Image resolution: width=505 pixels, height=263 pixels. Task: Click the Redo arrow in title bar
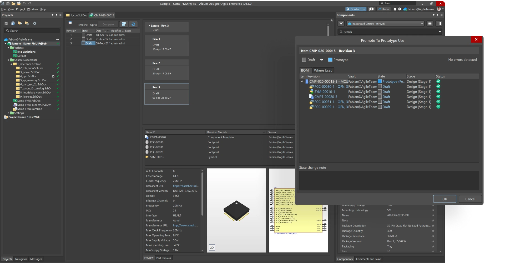tap(29, 3)
